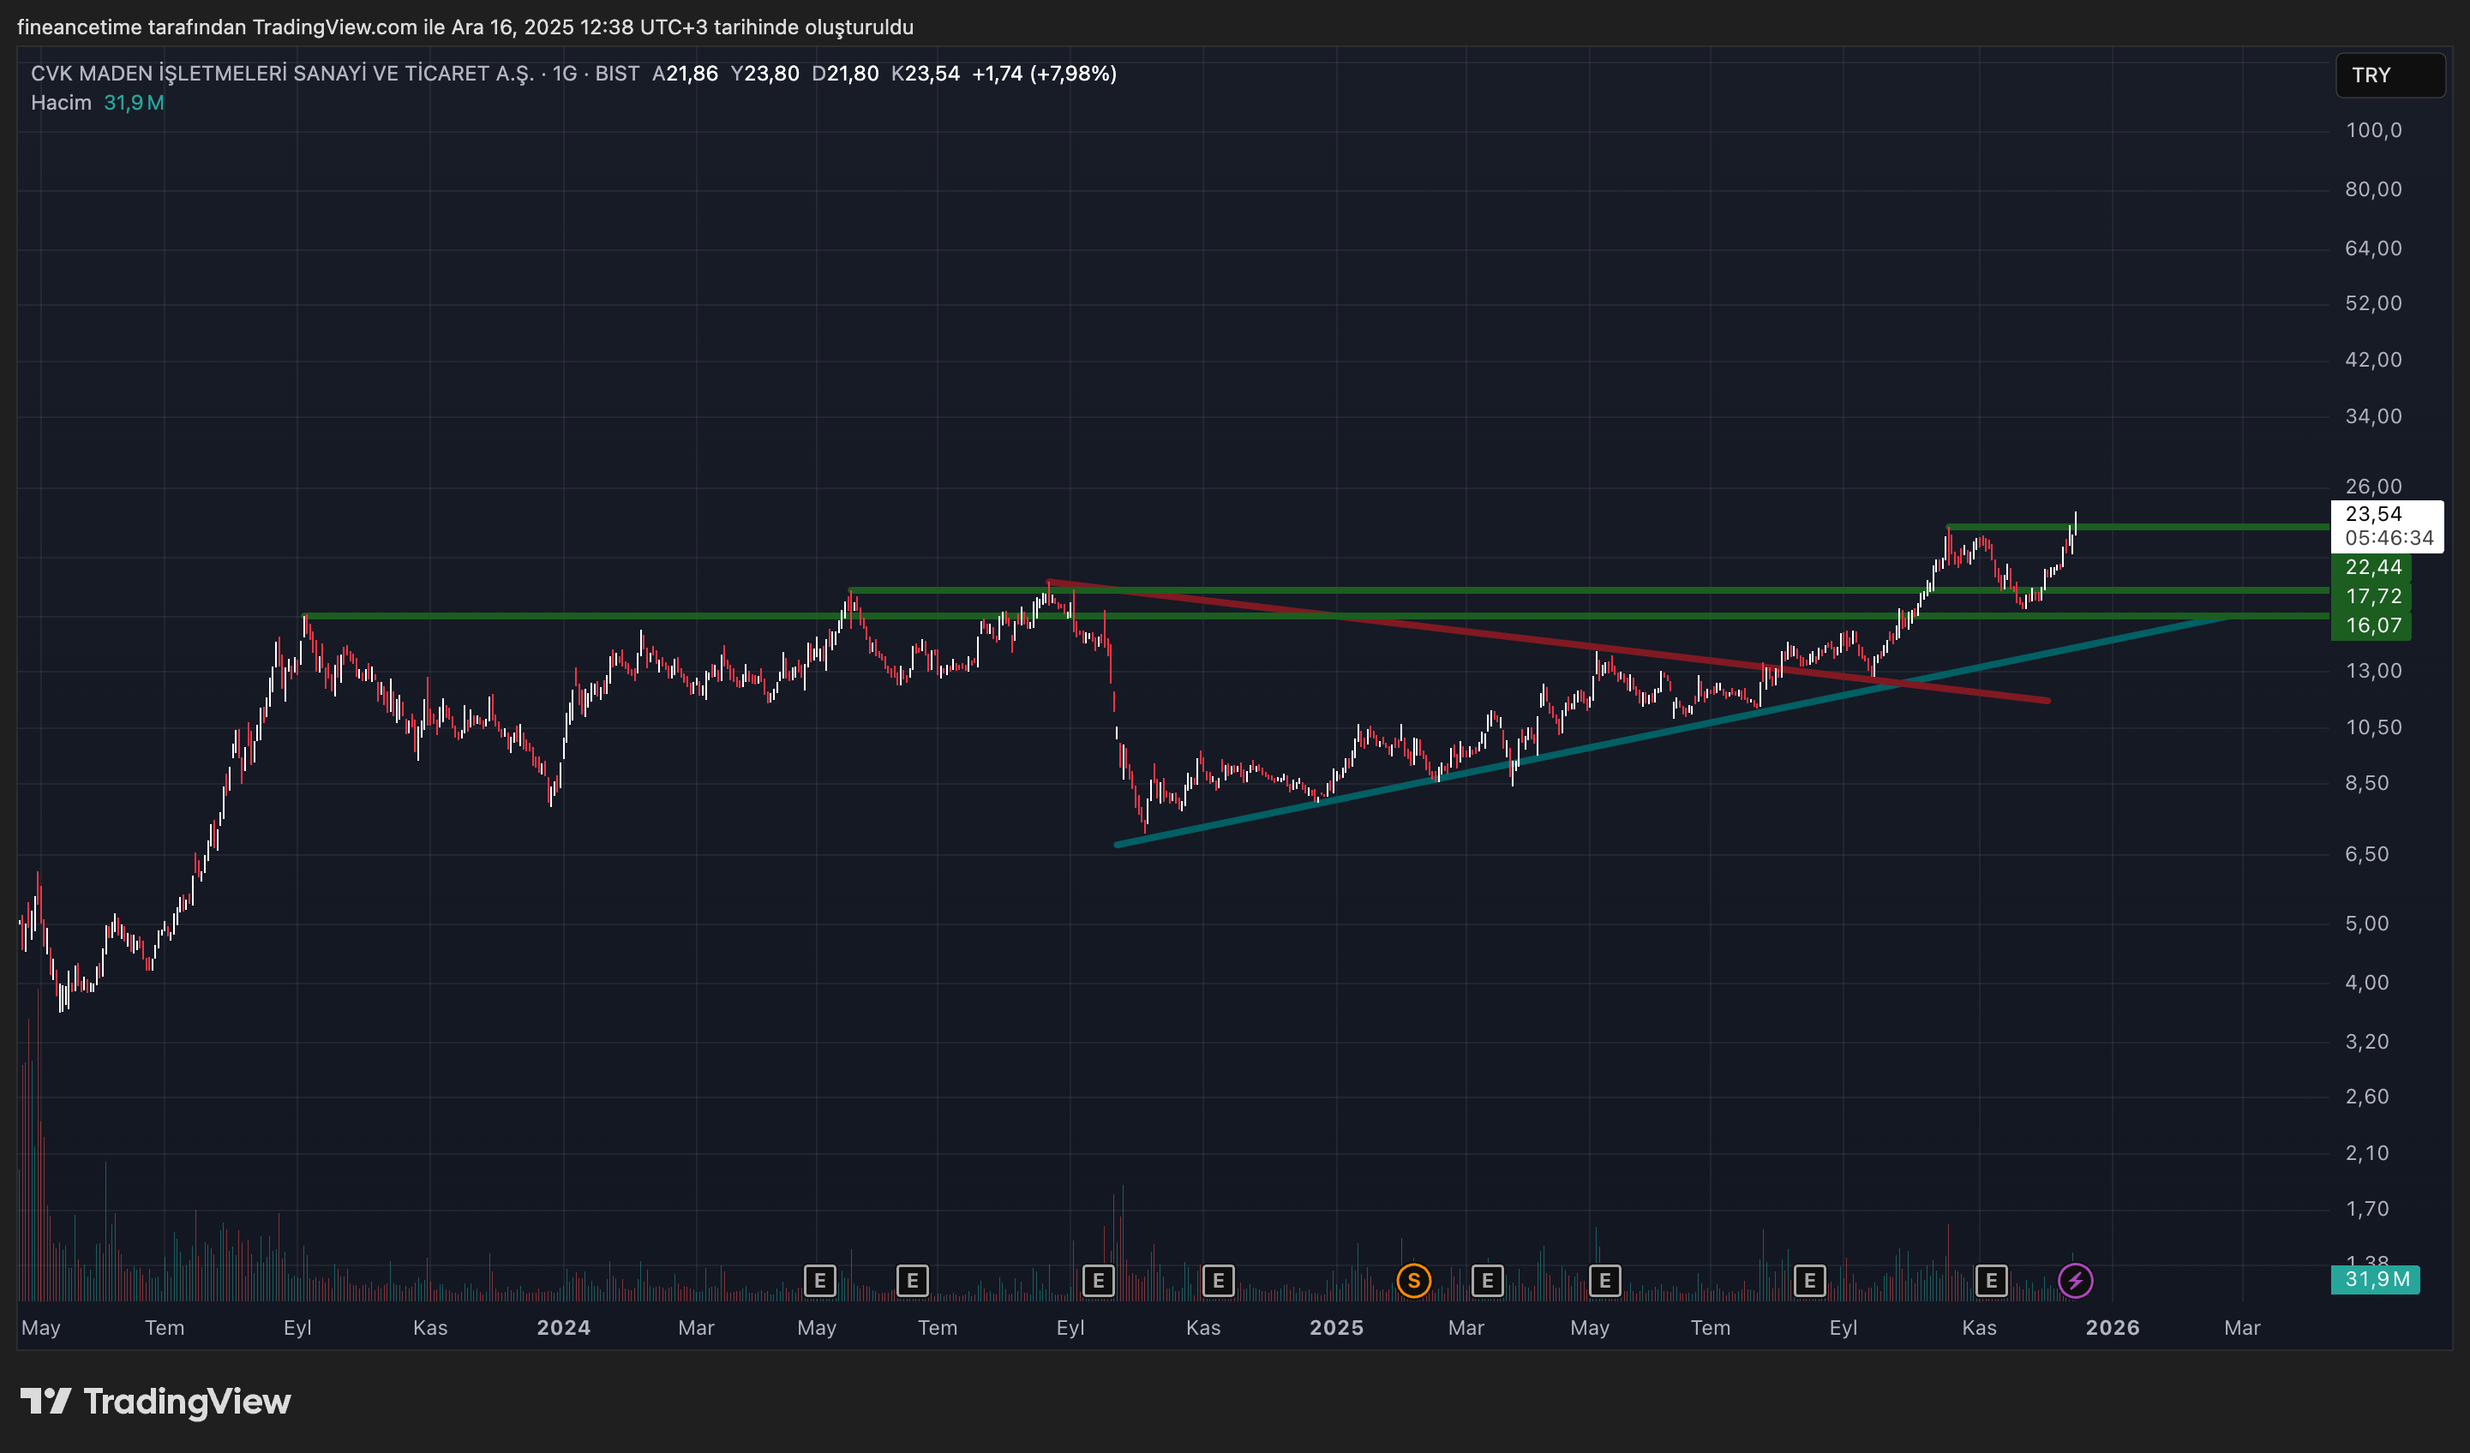Click the 2025 label on time axis
This screenshot has width=2470, height=1453.
tap(1336, 1328)
